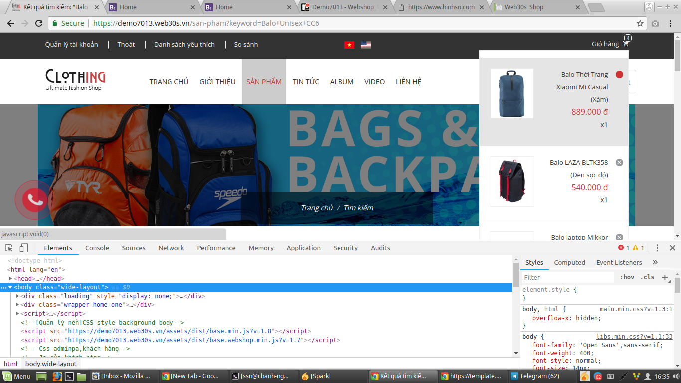Select the US flag language
The height and width of the screenshot is (383, 681).
[x=366, y=45]
